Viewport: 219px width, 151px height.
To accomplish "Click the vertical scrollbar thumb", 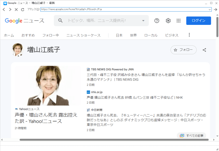I will click(x=217, y=27).
